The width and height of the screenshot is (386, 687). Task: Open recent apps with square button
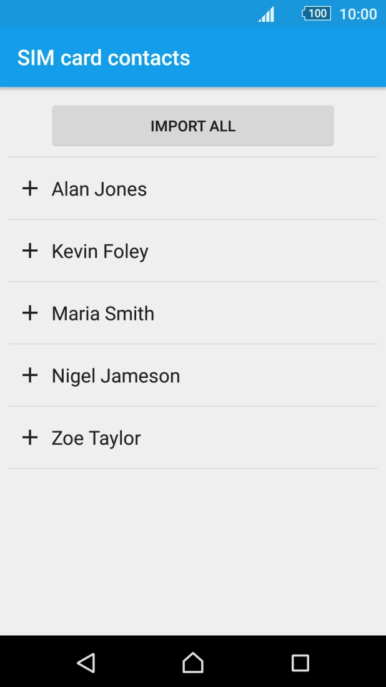(300, 663)
